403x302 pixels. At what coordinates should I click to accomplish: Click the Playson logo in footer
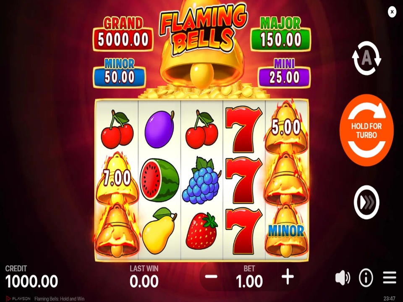coord(18,299)
